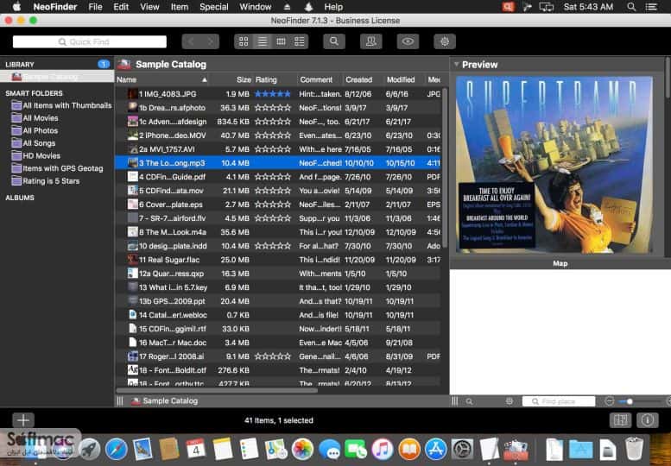
Task: Open the Item menu
Action: pos(180,7)
